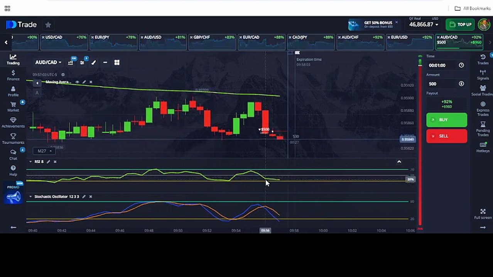Switch to the AUD/USD asset tab
Viewport: 493px width, 277px height.
pyautogui.click(x=163, y=42)
